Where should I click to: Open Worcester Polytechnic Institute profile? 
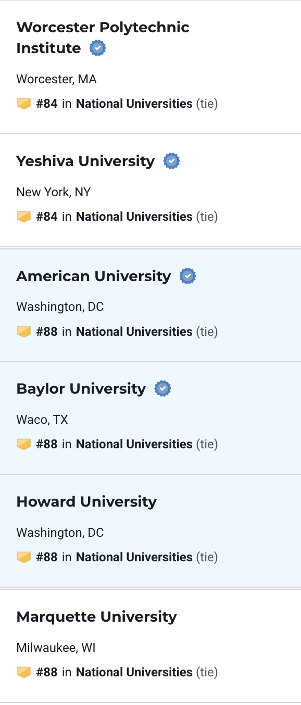[103, 37]
